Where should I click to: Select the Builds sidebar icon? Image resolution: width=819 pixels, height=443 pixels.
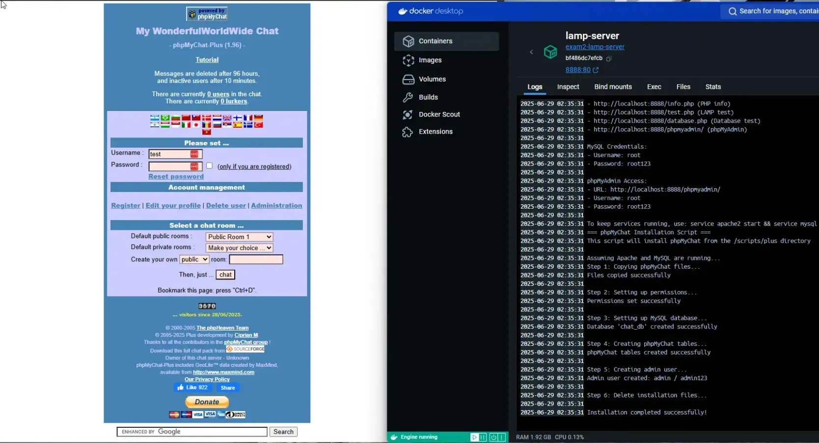click(429, 97)
